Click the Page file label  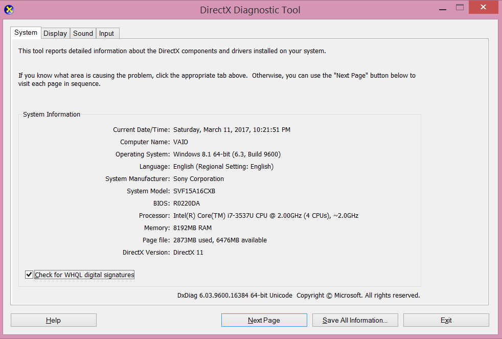[x=156, y=240]
